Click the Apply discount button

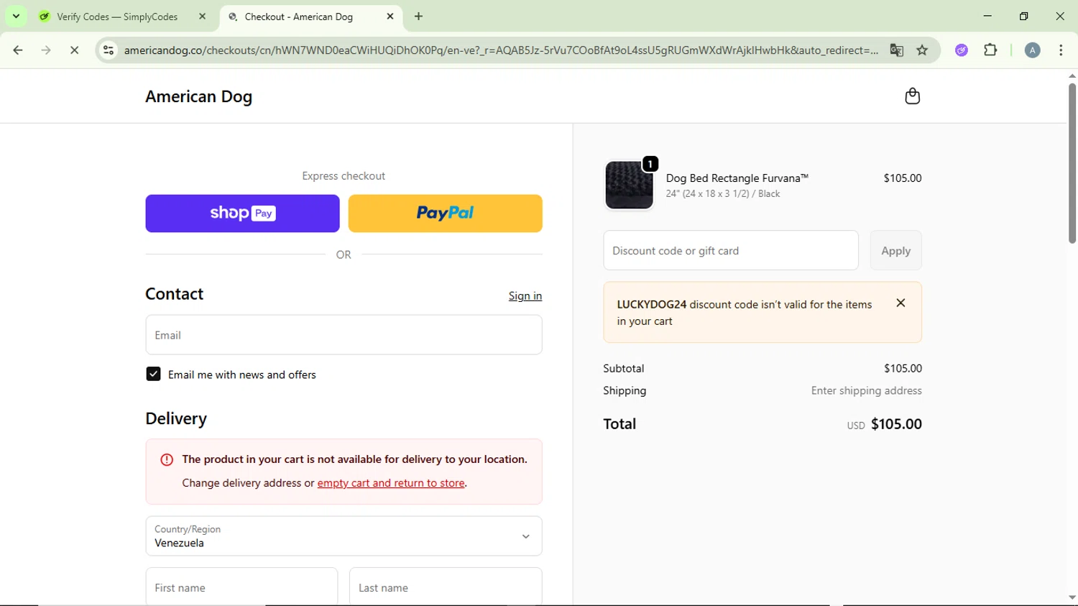click(x=895, y=250)
